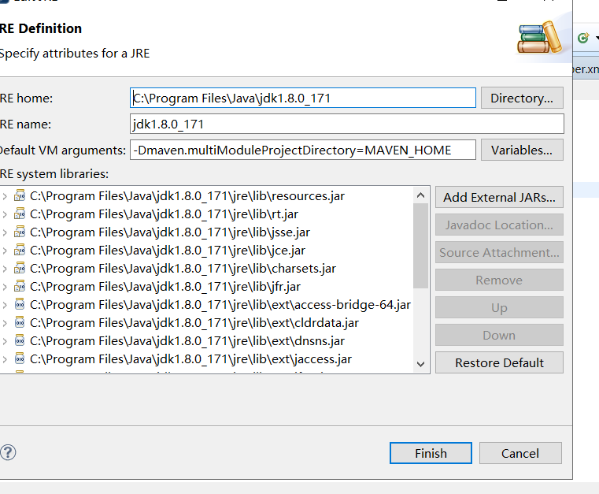
Task: Focus the JRE name field
Action: (347, 124)
